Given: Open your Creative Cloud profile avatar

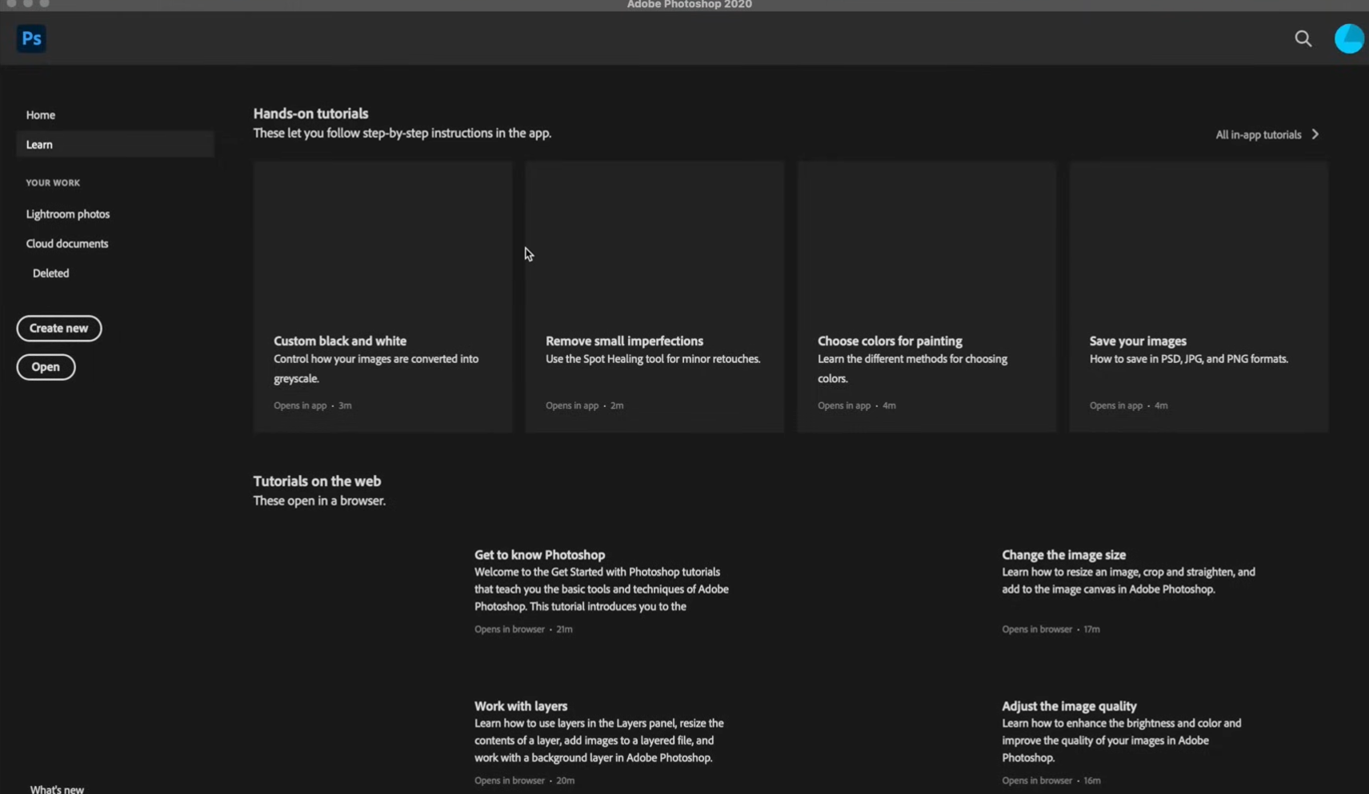Looking at the screenshot, I should (x=1349, y=38).
